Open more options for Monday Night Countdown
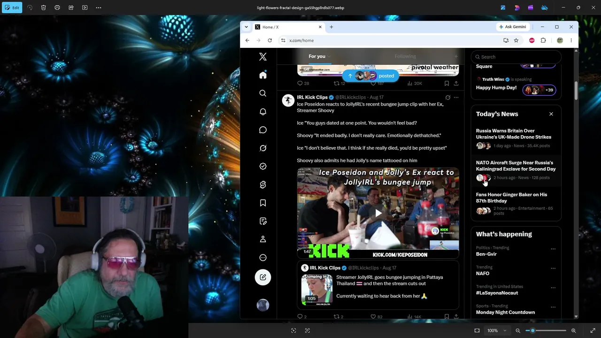The width and height of the screenshot is (601, 338). click(x=553, y=307)
